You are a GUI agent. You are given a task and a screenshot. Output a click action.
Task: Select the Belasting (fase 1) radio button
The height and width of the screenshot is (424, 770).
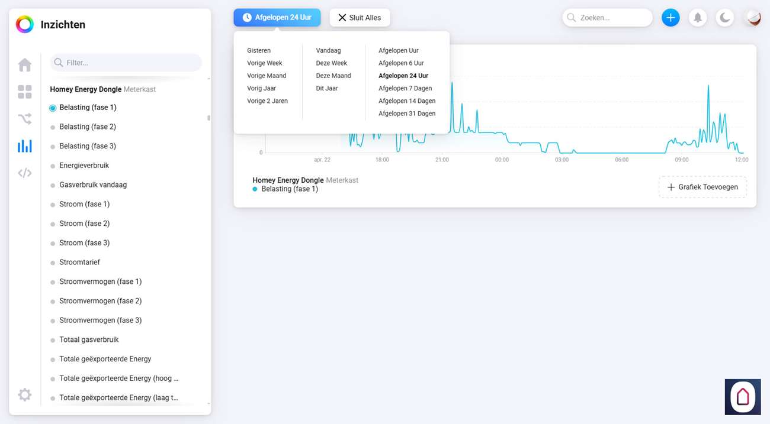tap(53, 108)
